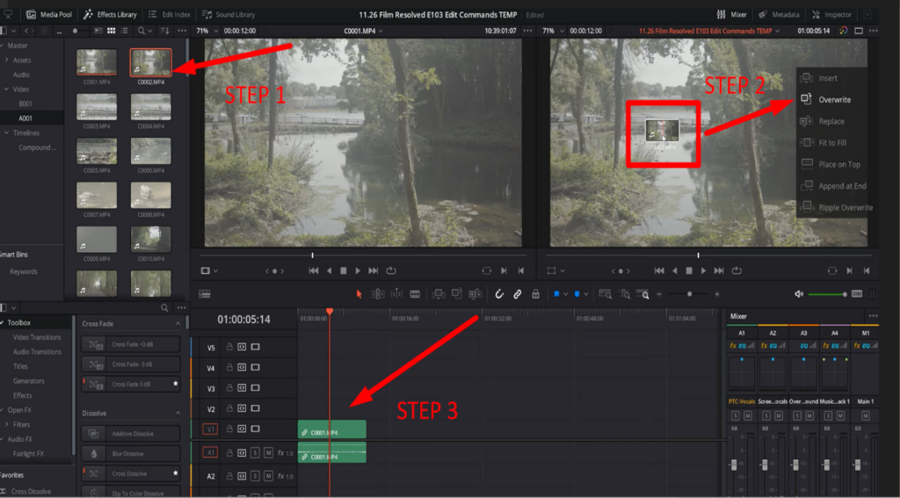Toggle timeline Snapping magnet icon
900x498 pixels.
pos(499,293)
